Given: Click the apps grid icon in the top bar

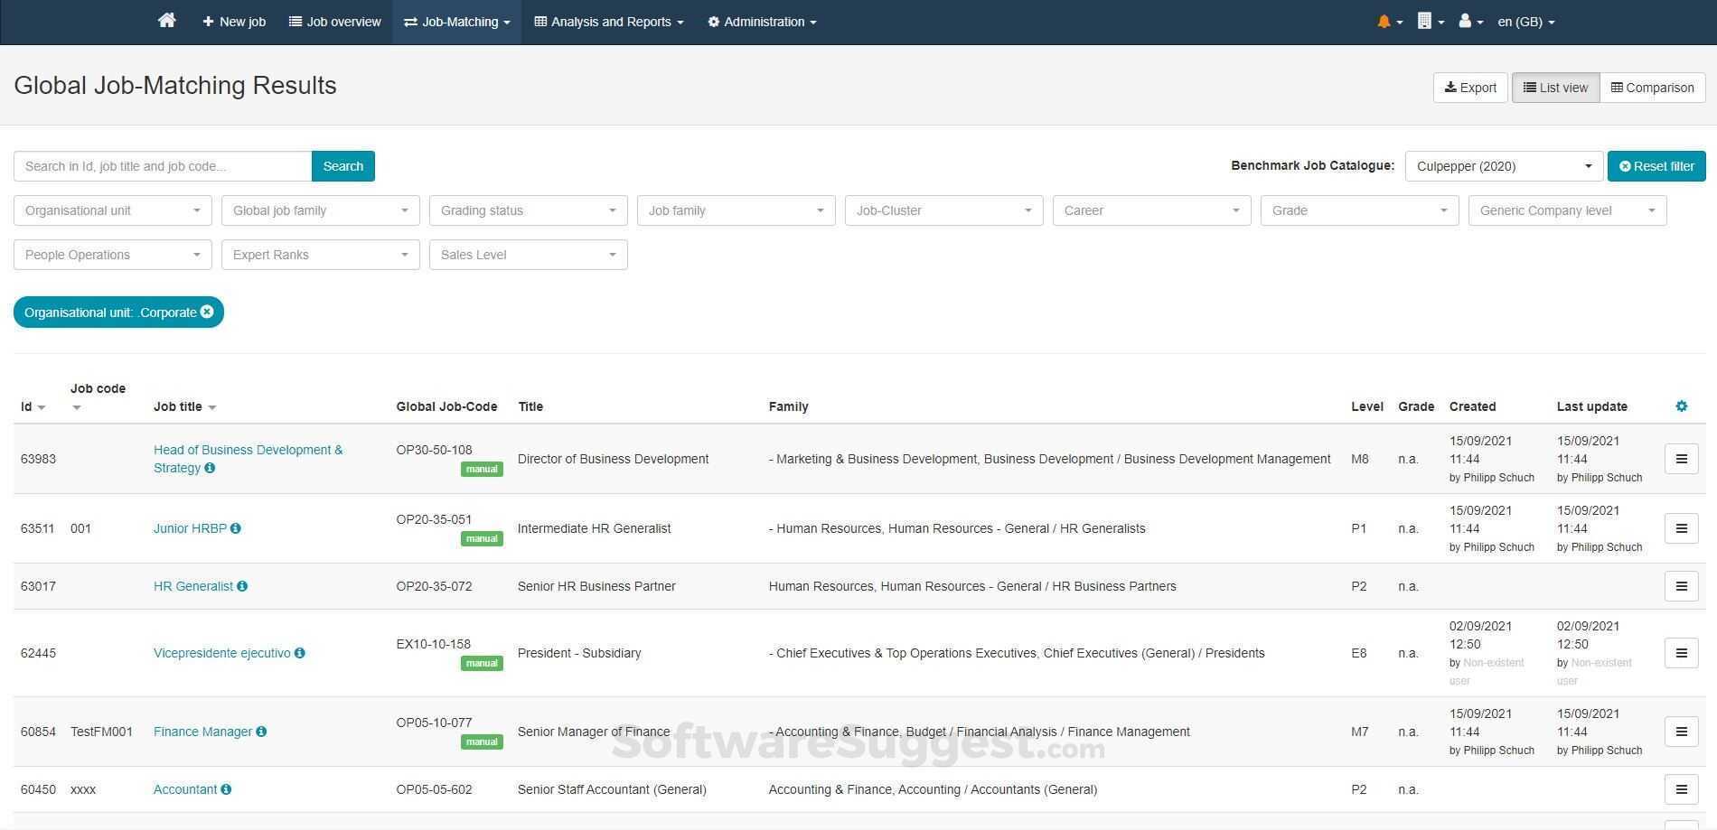Looking at the screenshot, I should (x=1426, y=21).
